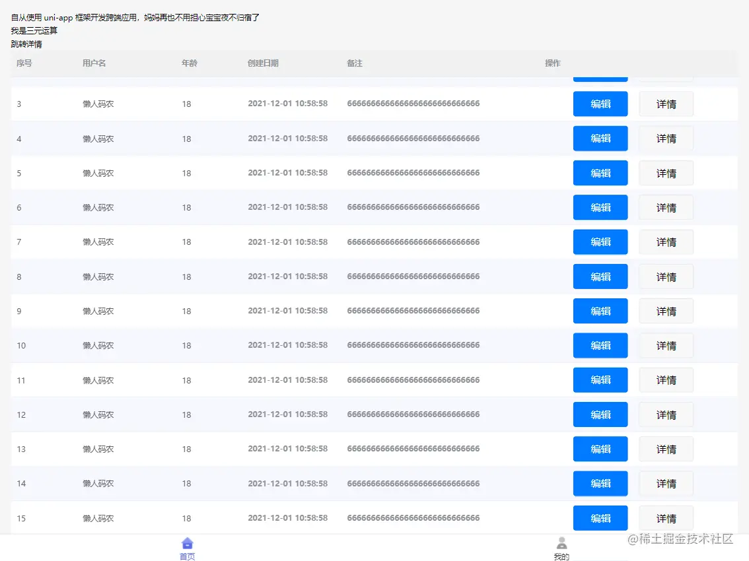Select the 备注 cell in row 9
This screenshot has width=749, height=561.
(x=413, y=311)
